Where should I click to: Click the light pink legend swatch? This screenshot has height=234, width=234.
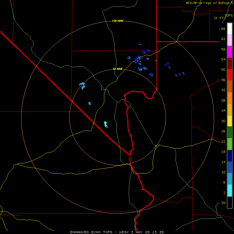click(230, 40)
